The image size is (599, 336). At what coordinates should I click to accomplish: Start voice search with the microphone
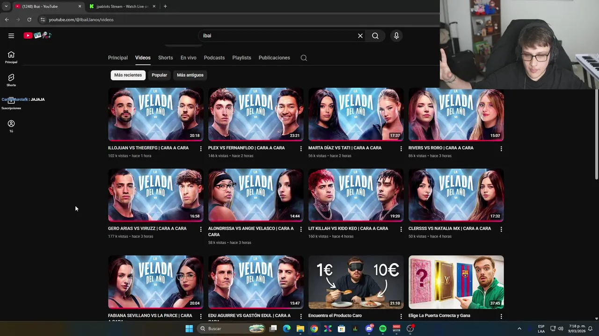pyautogui.click(x=396, y=35)
